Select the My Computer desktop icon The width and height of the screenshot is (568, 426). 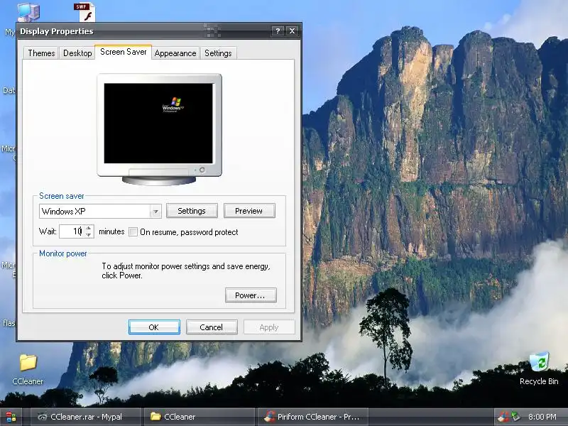28,12
